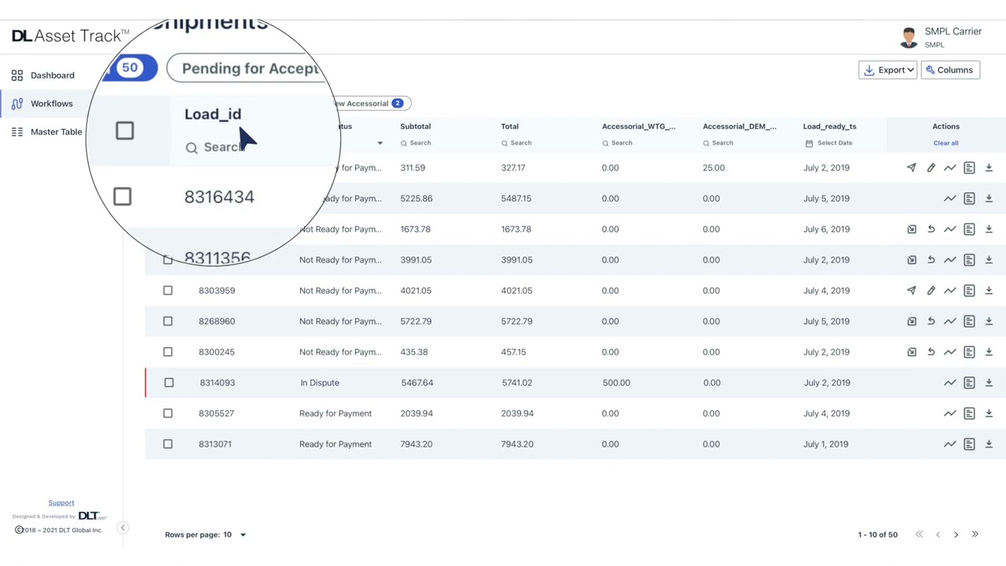
Task: Open the document icon for load 8268960
Action: (x=969, y=321)
